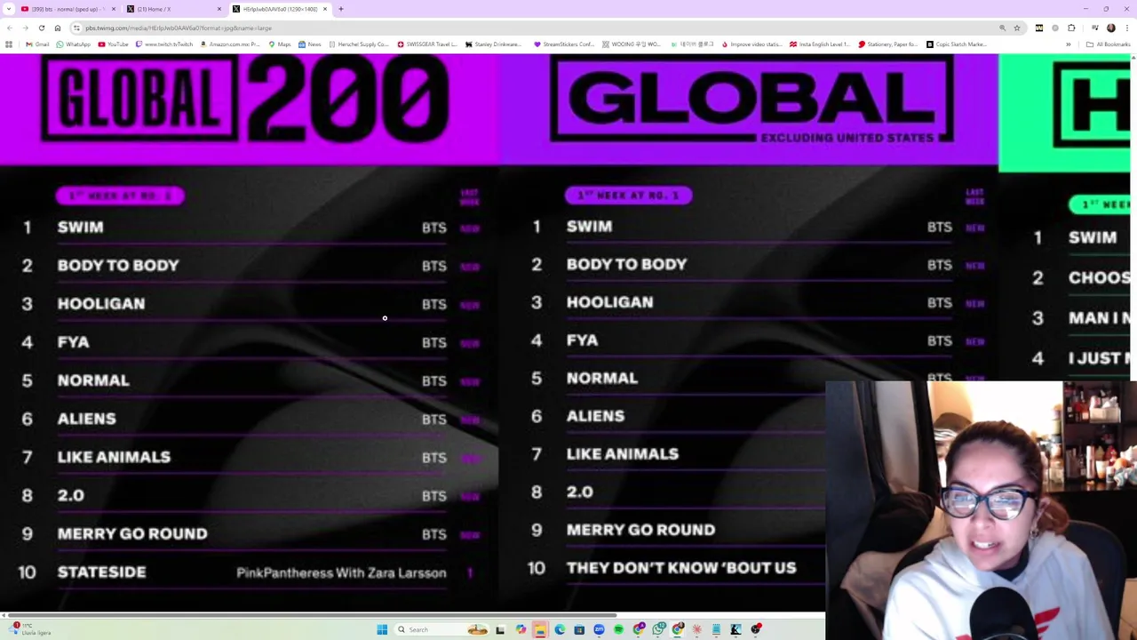1137x640 pixels.
Task: Click HOOLIGAN in the Global Excl. US chart
Action: click(609, 302)
